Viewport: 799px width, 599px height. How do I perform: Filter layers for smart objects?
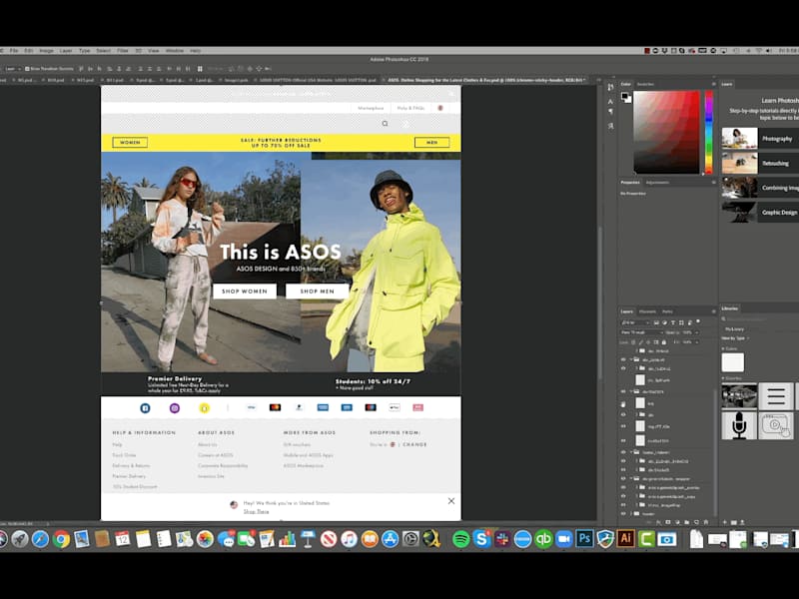coord(689,322)
